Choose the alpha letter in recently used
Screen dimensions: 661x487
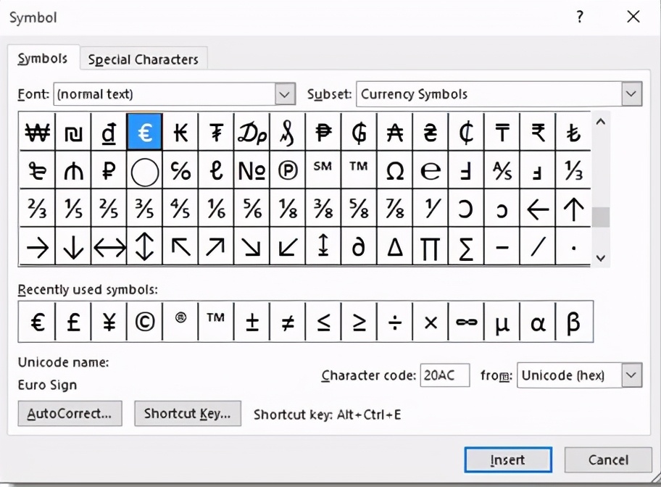[538, 322]
